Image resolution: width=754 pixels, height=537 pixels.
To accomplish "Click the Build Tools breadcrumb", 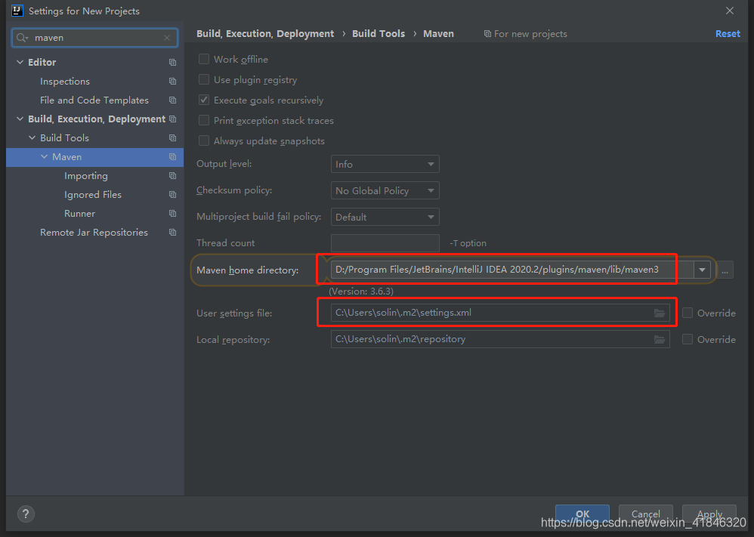I will coord(379,34).
